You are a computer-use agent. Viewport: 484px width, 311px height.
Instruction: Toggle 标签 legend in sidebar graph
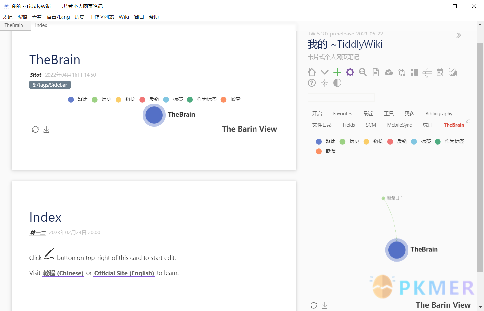(x=421, y=141)
